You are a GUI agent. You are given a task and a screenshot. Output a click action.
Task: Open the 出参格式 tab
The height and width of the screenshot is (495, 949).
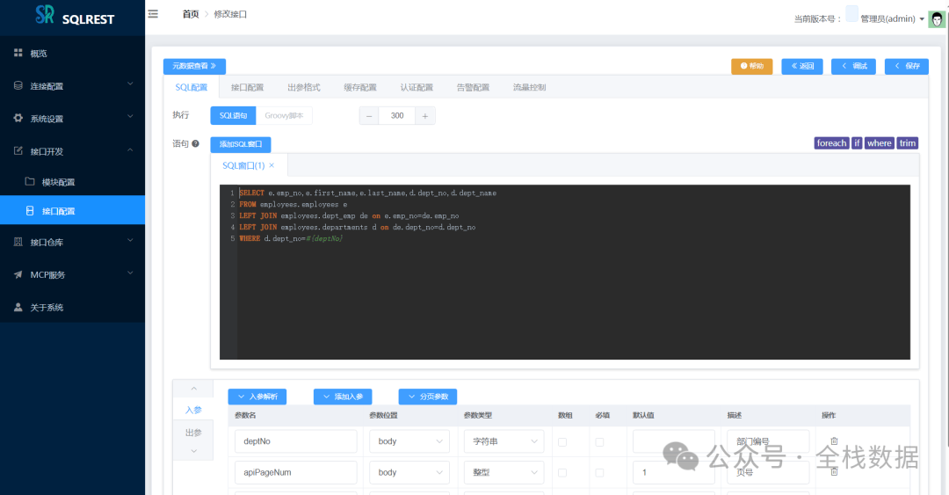[304, 87]
